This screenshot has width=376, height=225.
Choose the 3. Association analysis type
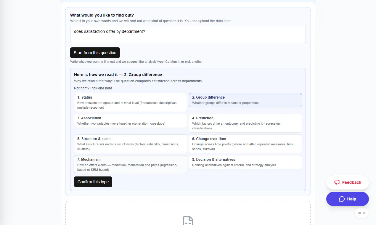[131, 121]
